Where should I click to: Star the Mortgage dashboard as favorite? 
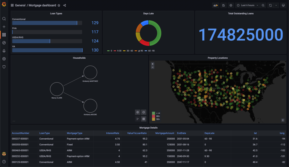coord(59,5)
